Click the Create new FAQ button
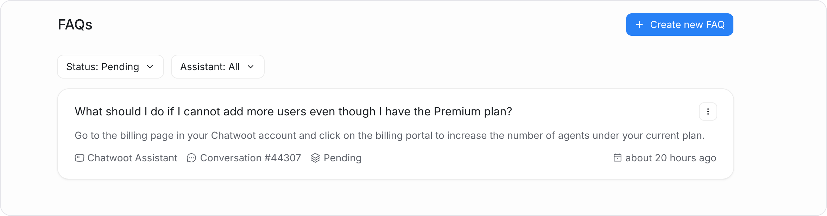This screenshot has height=216, width=827. coord(679,25)
